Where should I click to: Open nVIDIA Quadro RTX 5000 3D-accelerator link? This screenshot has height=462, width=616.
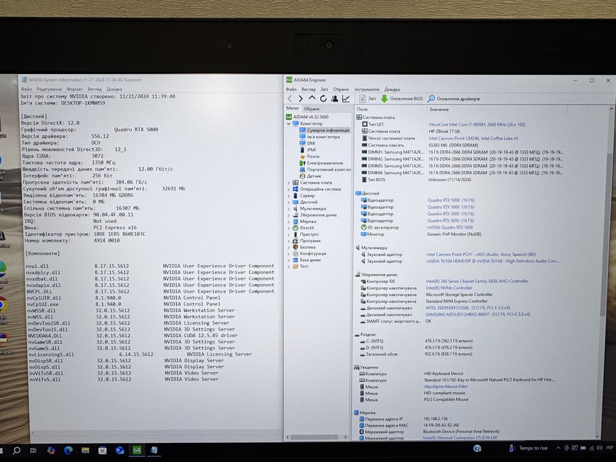point(450,227)
